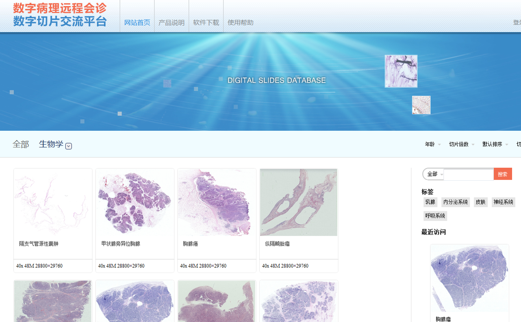The height and width of the screenshot is (322, 521).
Task: Open the 切片倍数 filter dropdown
Action: tap(462, 145)
